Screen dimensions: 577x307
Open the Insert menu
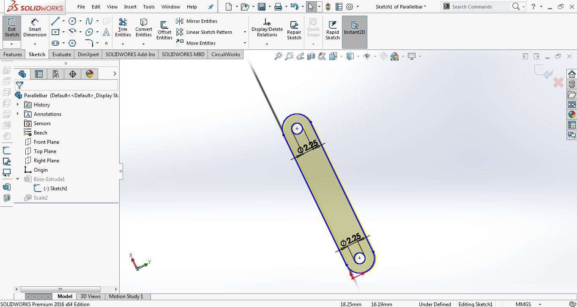click(x=130, y=7)
